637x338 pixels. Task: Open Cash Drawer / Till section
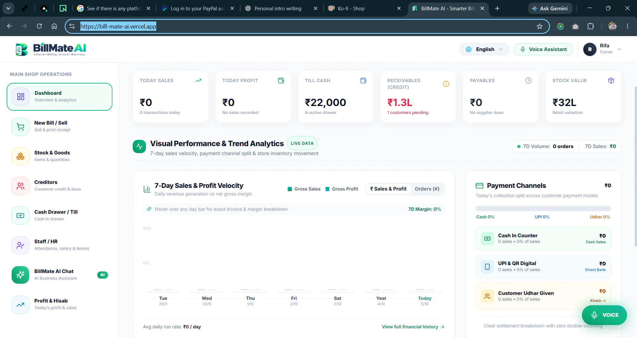click(x=59, y=215)
